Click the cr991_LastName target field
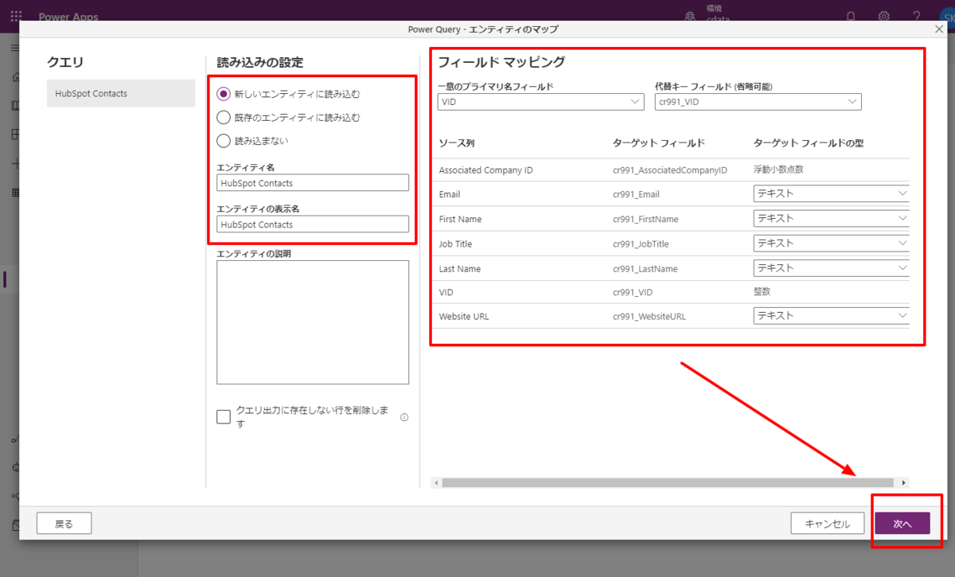Viewport: 955px width, 577px height. 645,268
